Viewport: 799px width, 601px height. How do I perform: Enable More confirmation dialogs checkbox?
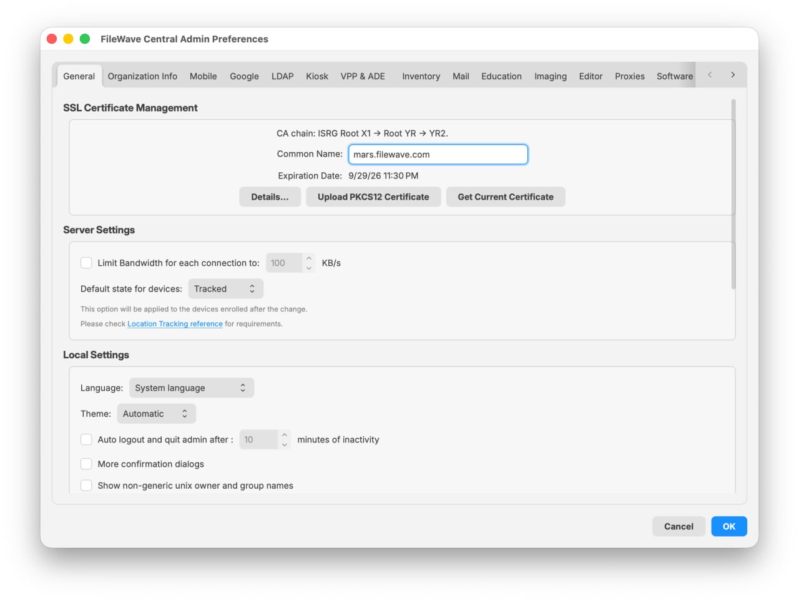[x=86, y=464]
